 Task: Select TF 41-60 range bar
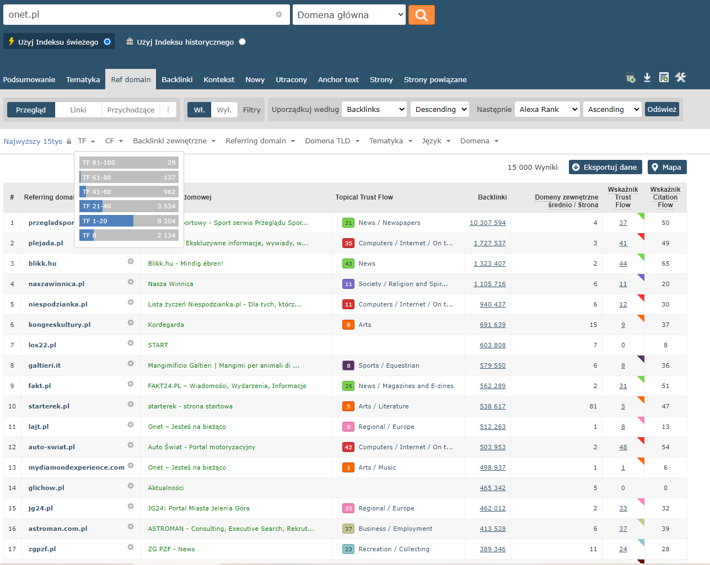[129, 192]
